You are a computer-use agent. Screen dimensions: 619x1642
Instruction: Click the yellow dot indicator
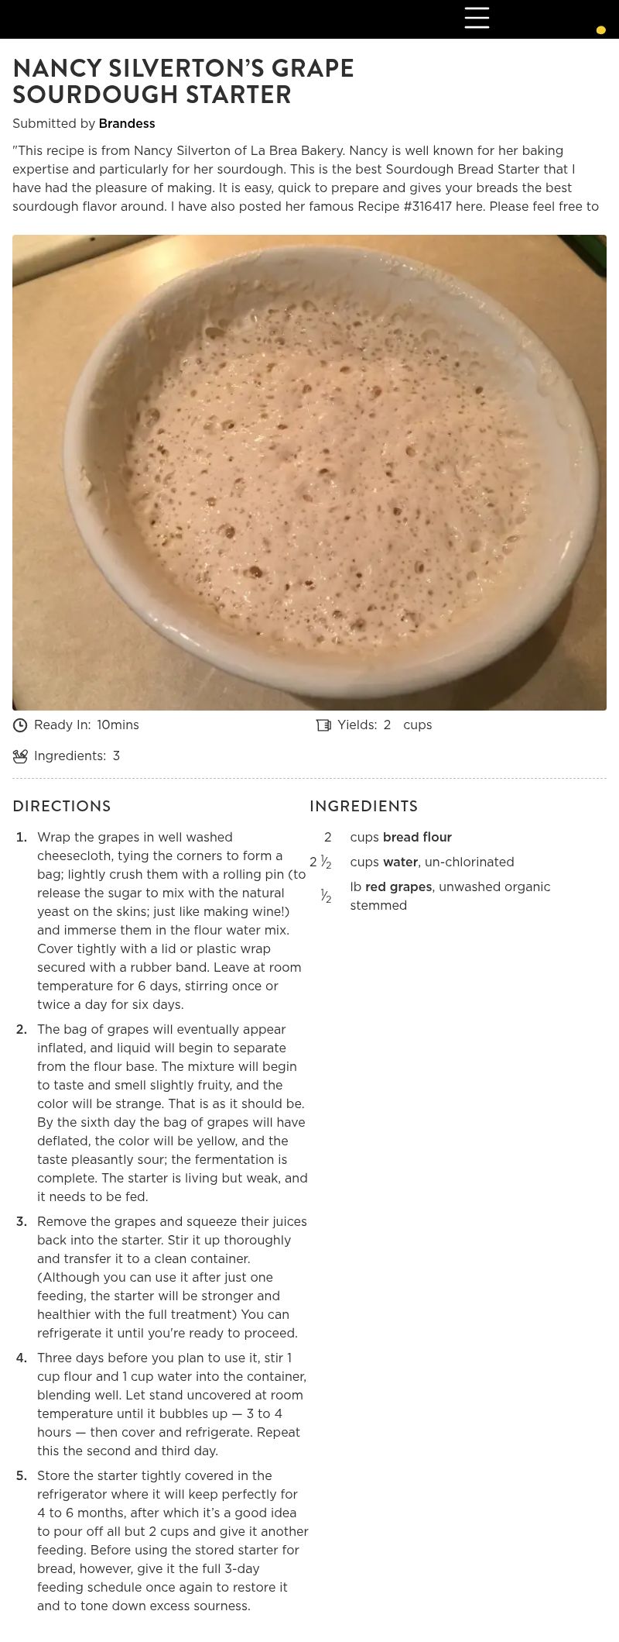point(600,30)
